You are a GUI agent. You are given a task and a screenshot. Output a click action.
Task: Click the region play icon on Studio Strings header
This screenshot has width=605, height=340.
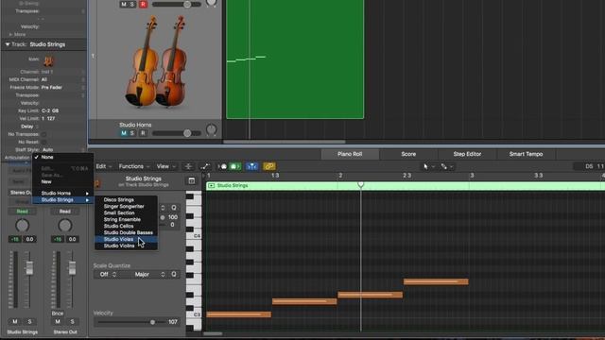click(x=211, y=186)
